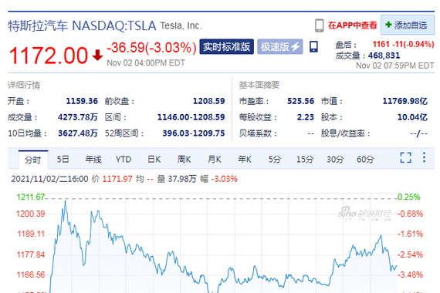Click the sina 新浪财经 watermark logo
Screen dimensions: 440x293
point(364,214)
